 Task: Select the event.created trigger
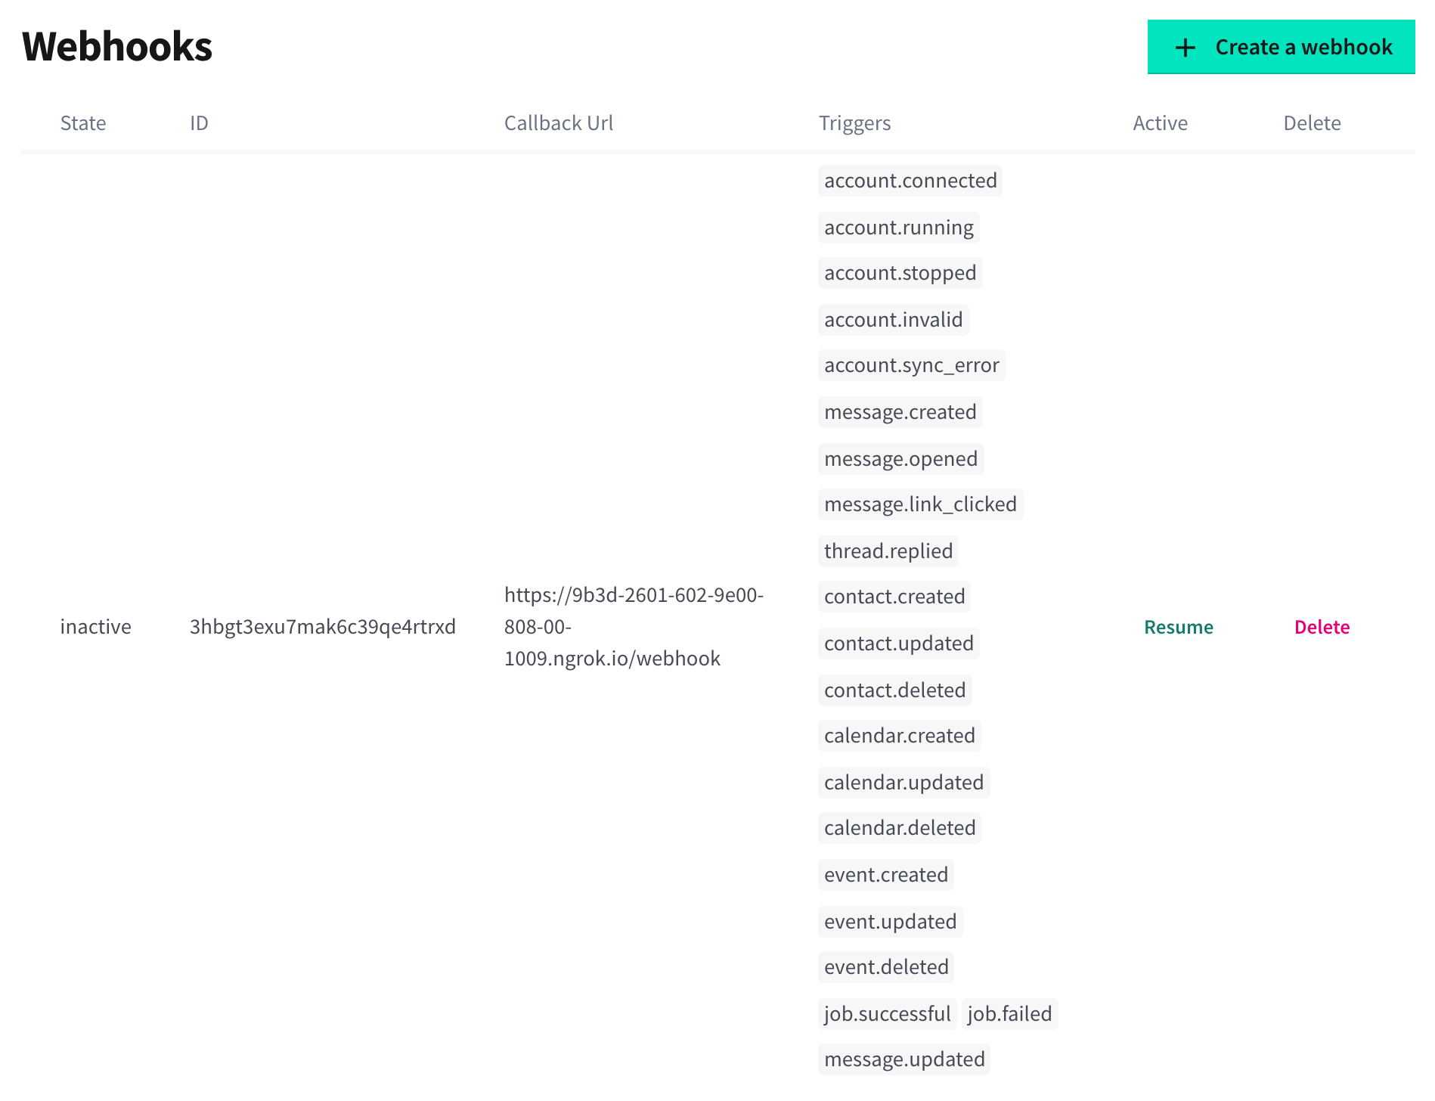pyautogui.click(x=886, y=875)
